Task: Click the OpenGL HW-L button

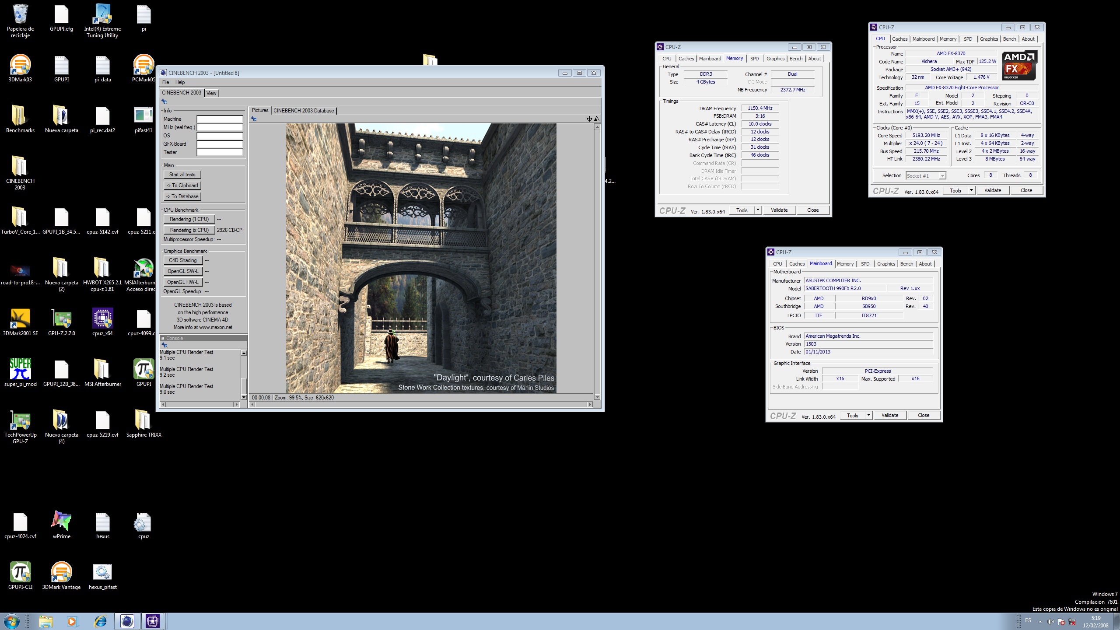Action: [x=183, y=282]
